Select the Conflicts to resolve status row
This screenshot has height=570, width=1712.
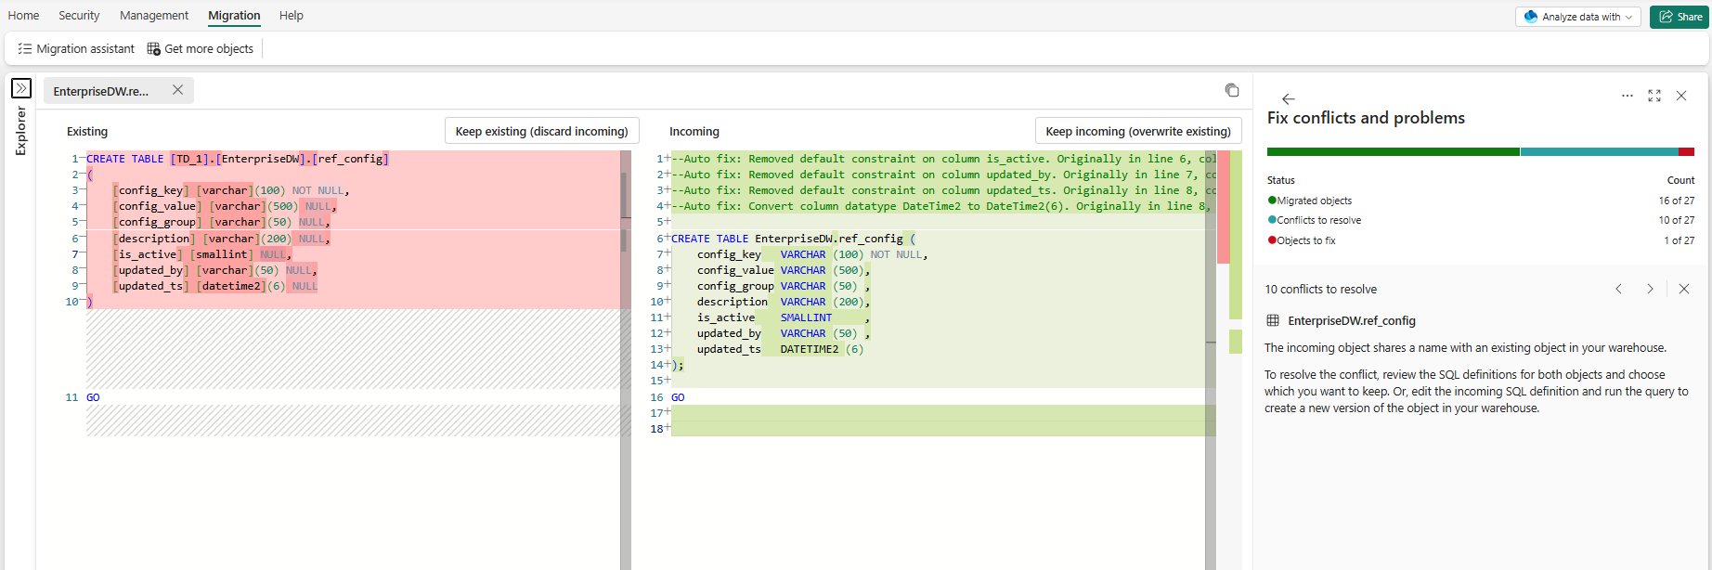coord(1481,220)
